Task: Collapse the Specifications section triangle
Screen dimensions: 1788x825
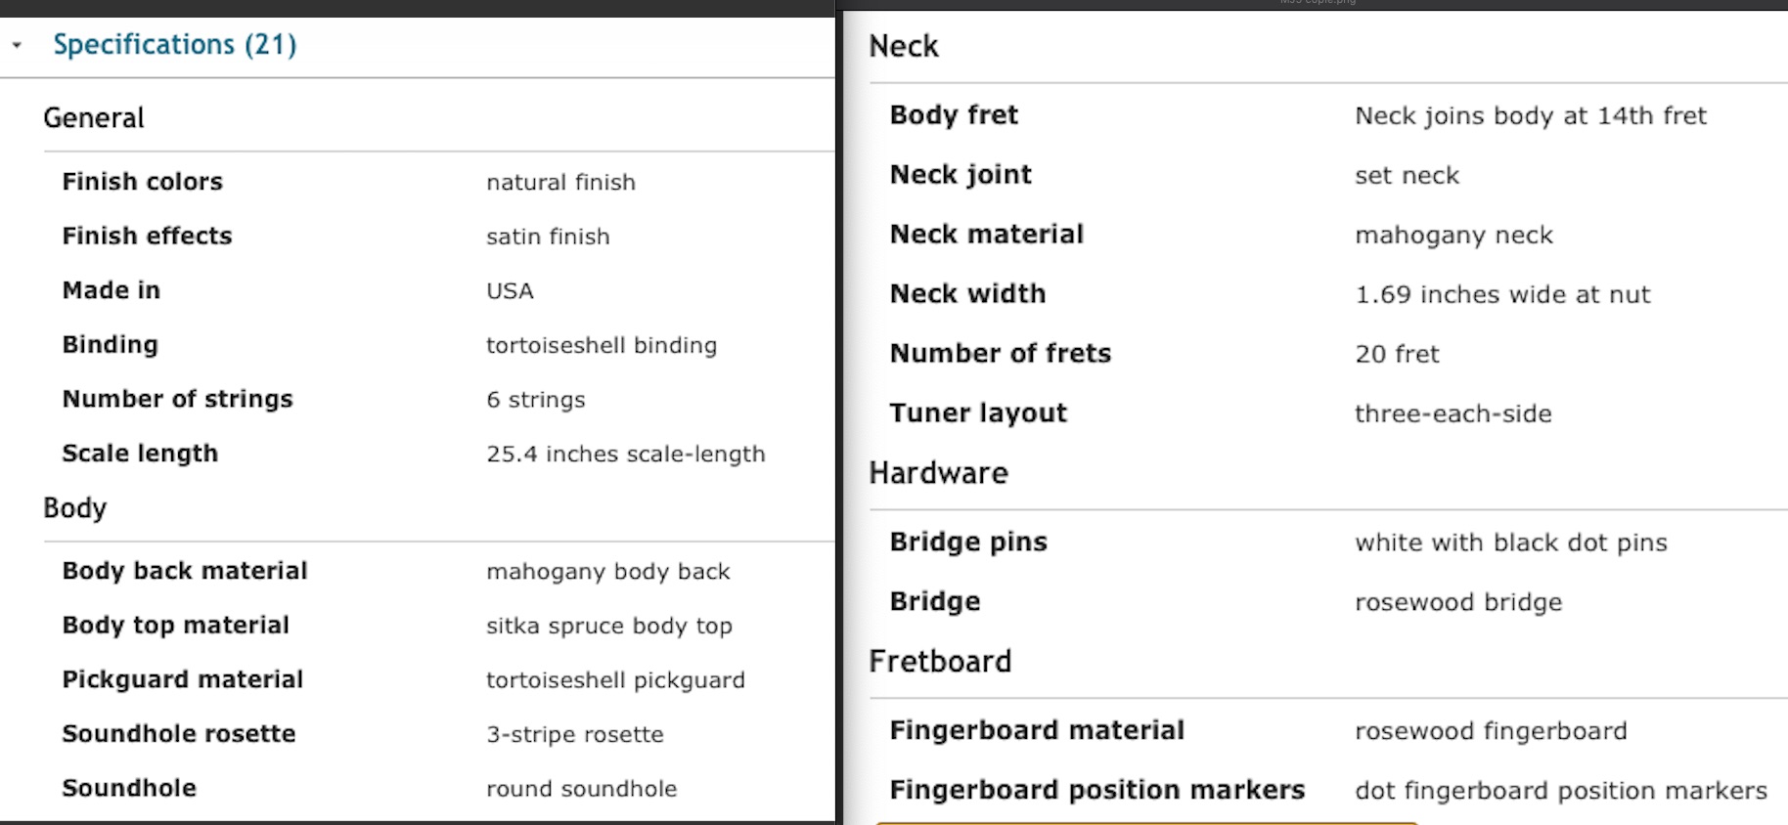Action: point(17,45)
